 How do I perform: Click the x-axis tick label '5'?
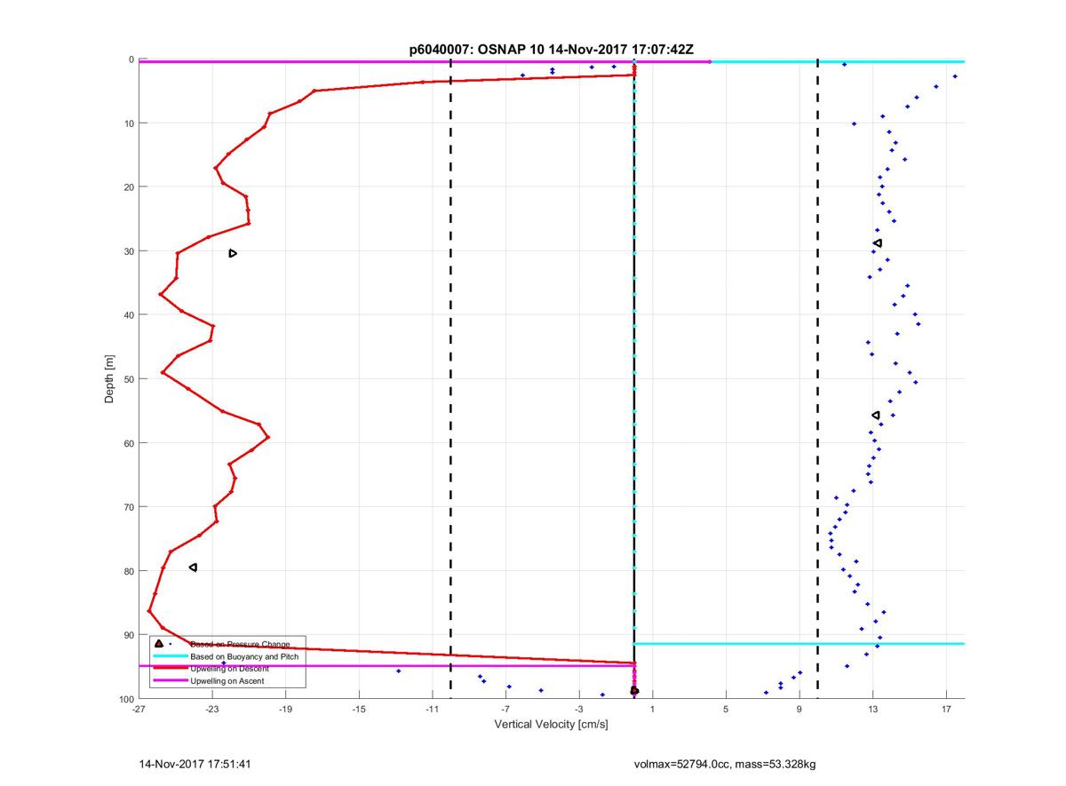point(726,710)
